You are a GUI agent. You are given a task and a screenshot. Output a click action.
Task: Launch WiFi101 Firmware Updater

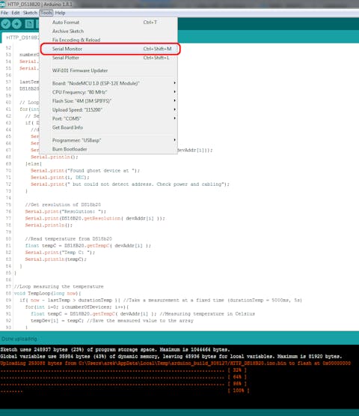(108, 70)
